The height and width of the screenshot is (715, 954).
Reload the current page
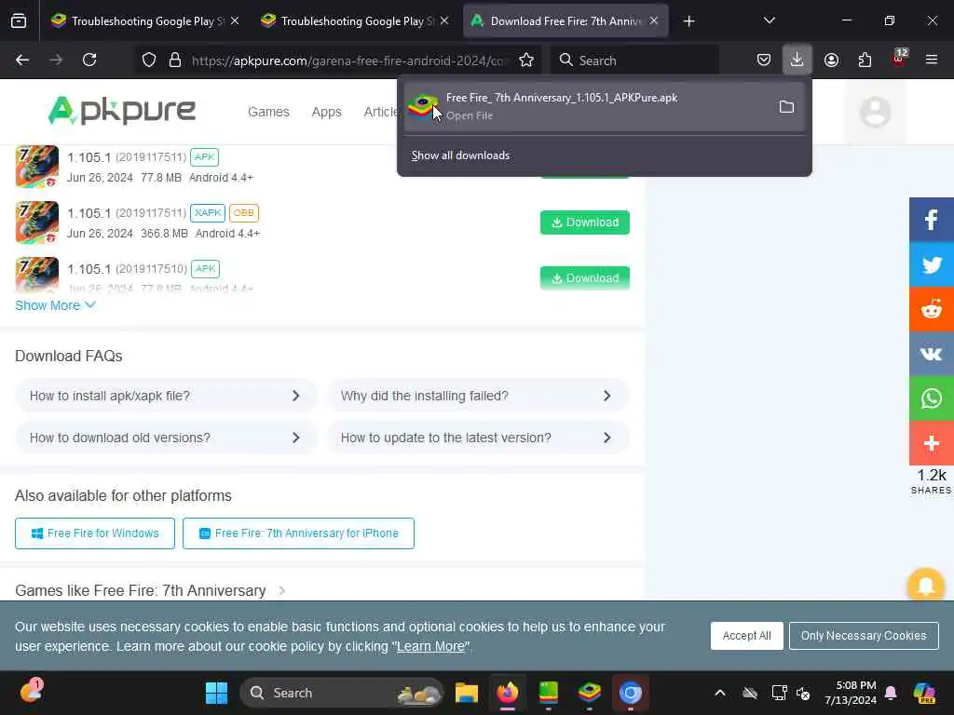click(89, 61)
